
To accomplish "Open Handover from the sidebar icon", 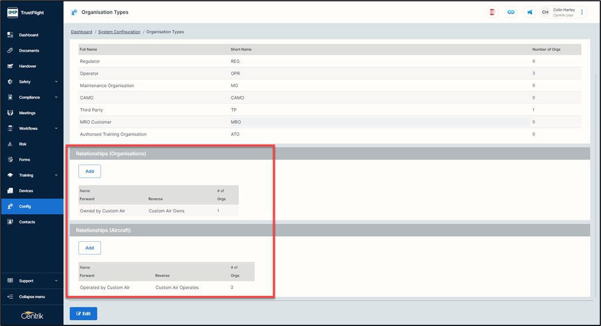I will (10, 66).
